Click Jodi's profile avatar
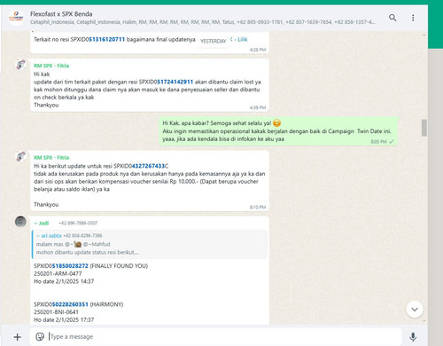 point(20,222)
